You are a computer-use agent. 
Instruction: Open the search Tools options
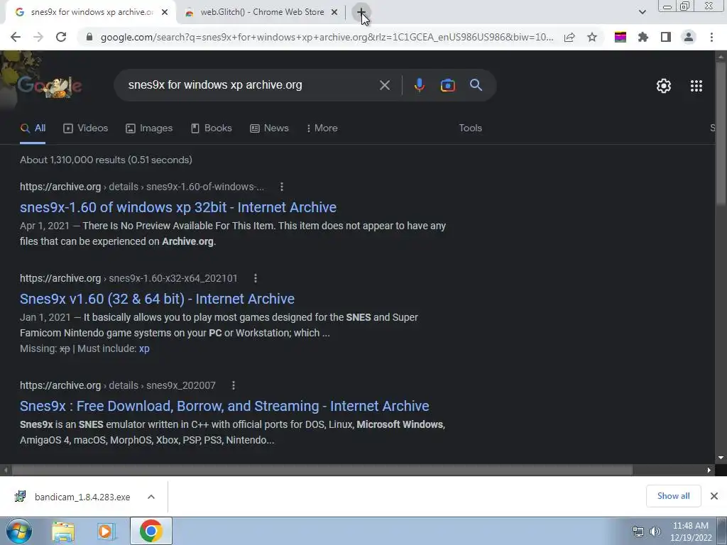pos(470,128)
